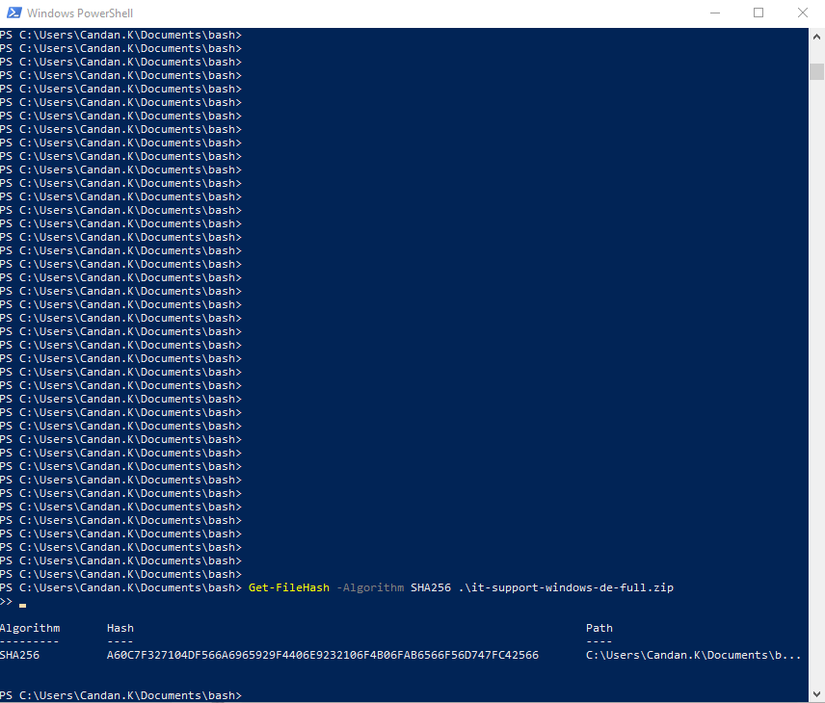
Task: Minimize the Windows PowerShell window
Action: point(714,13)
